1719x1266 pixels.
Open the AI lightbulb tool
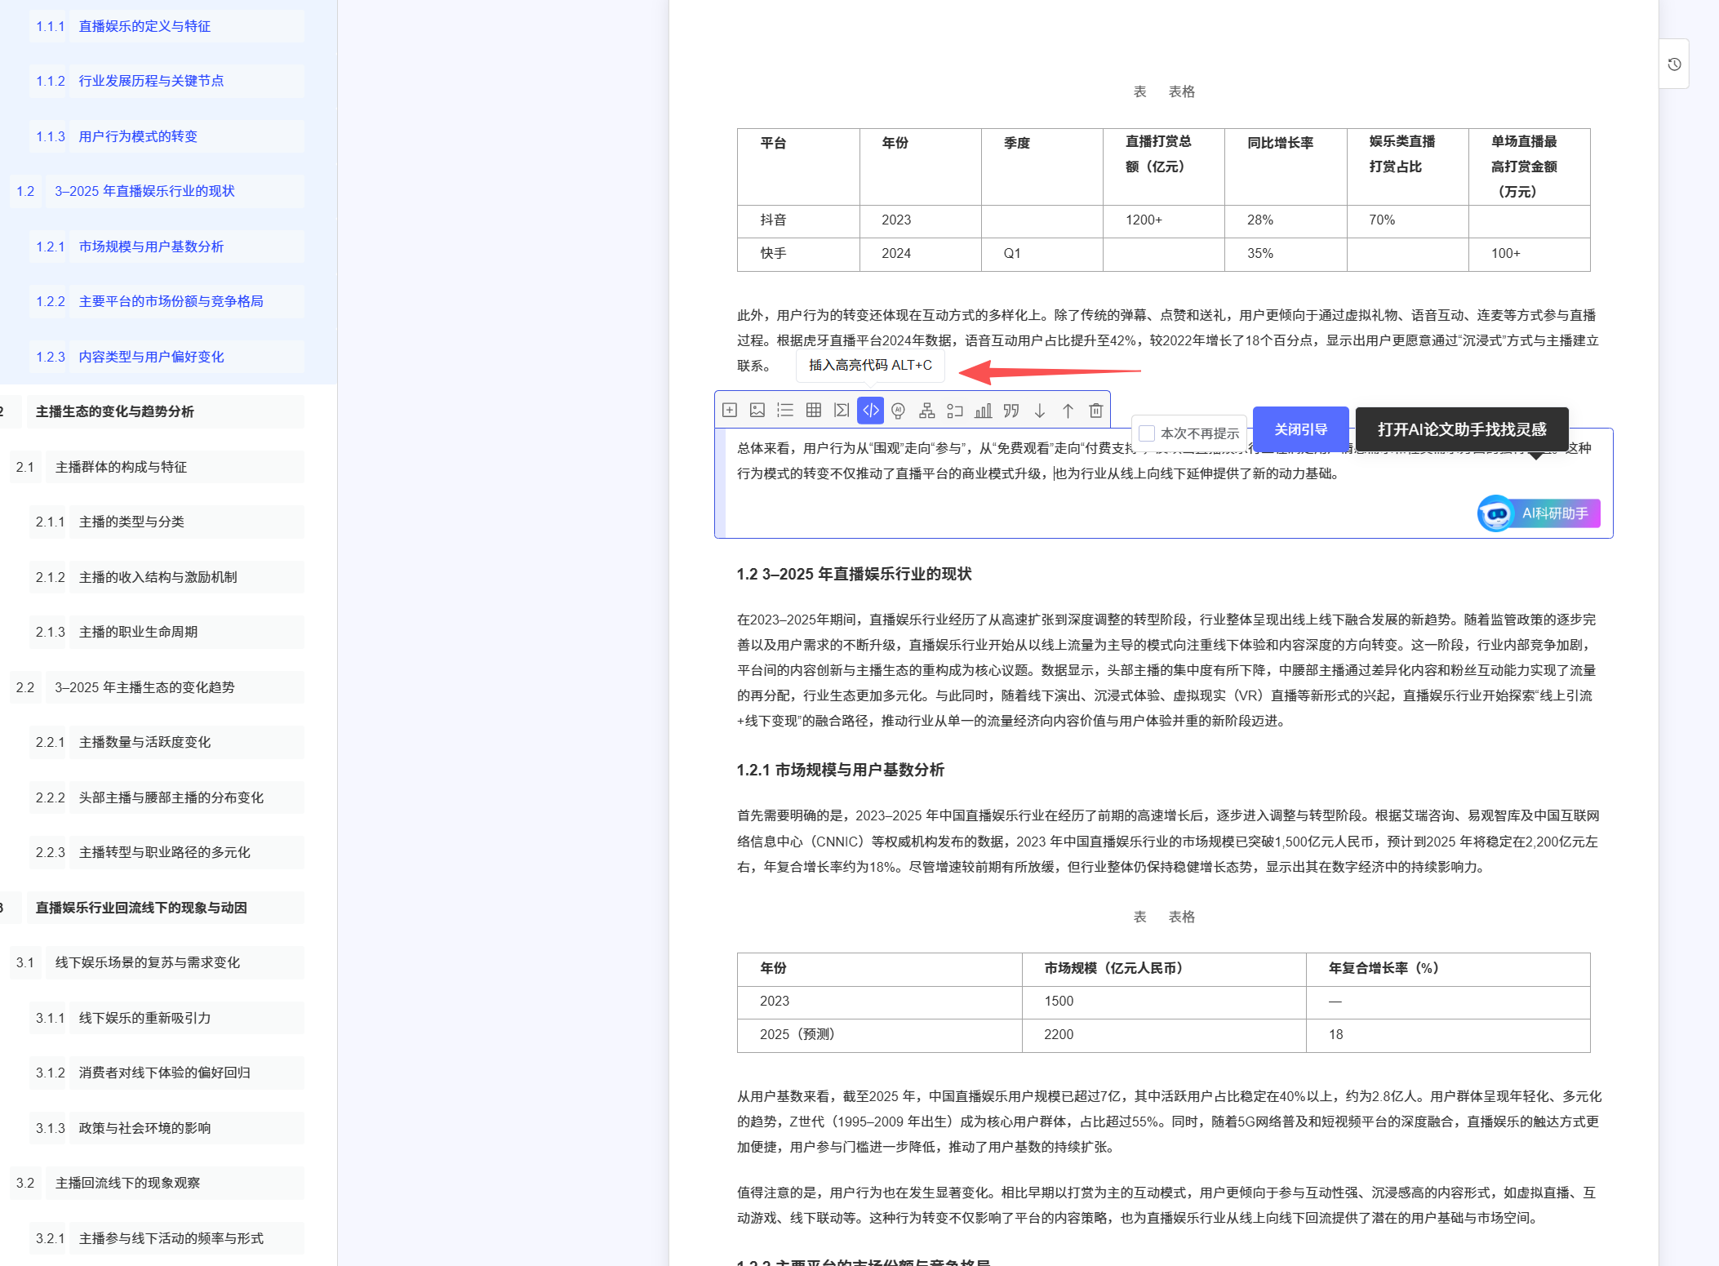(899, 411)
